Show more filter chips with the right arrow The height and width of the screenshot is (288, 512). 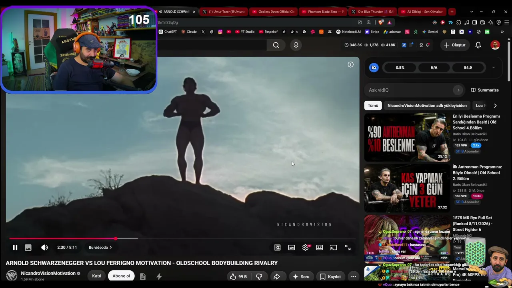495,106
